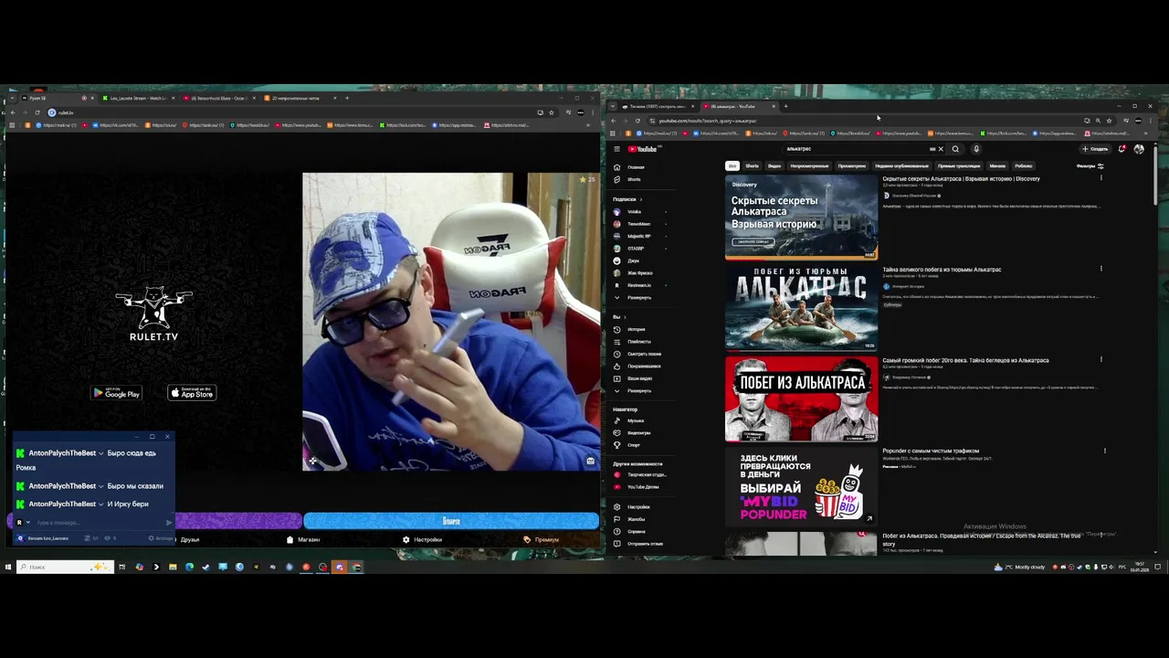Viewport: 1169px width, 658px height.
Task: Expand Развернуть under Ваши видео
Action: 637,390
